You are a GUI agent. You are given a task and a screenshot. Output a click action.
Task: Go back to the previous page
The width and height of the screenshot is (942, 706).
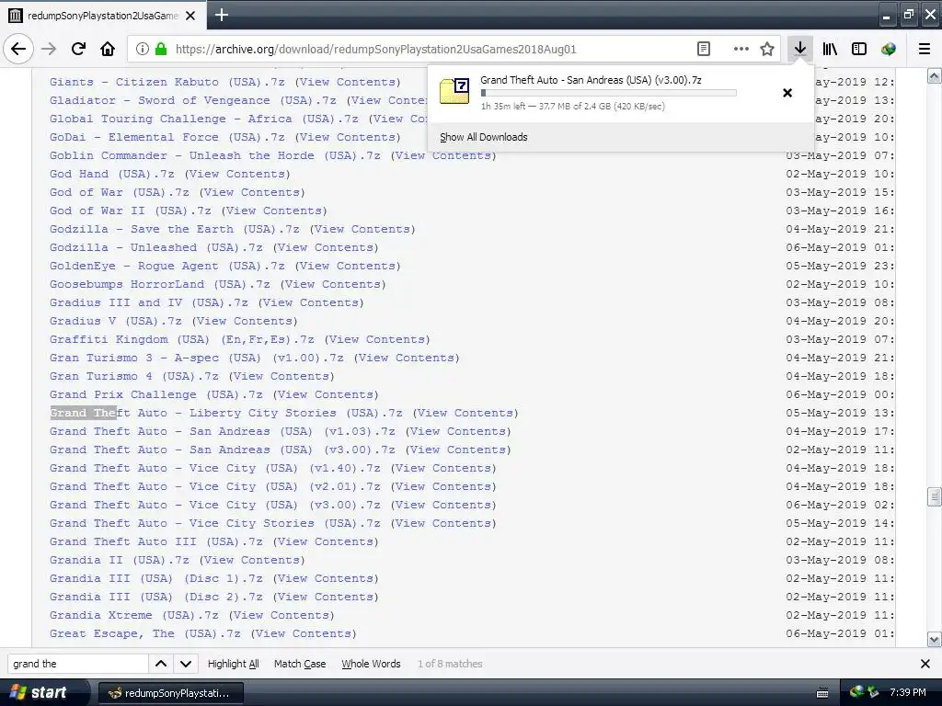point(18,49)
